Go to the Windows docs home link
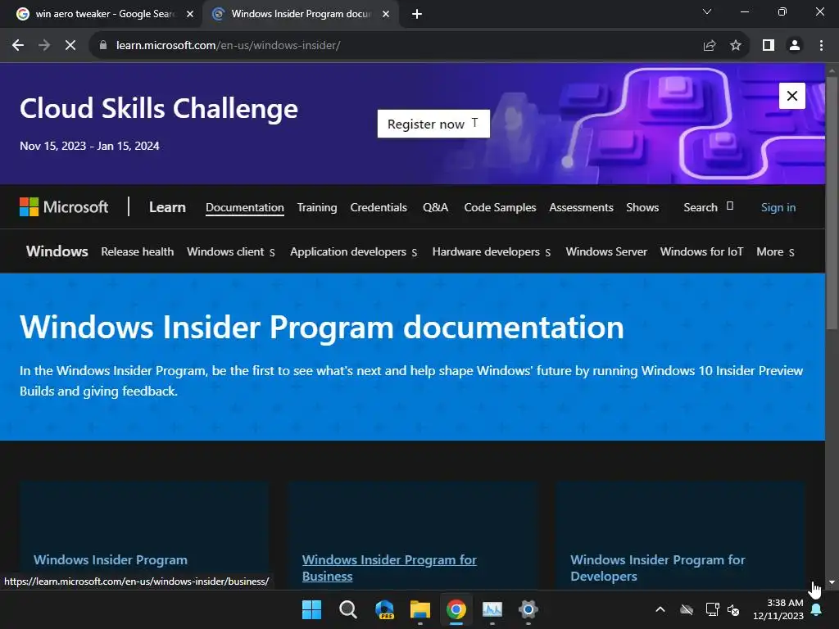839x629 pixels. [57, 251]
